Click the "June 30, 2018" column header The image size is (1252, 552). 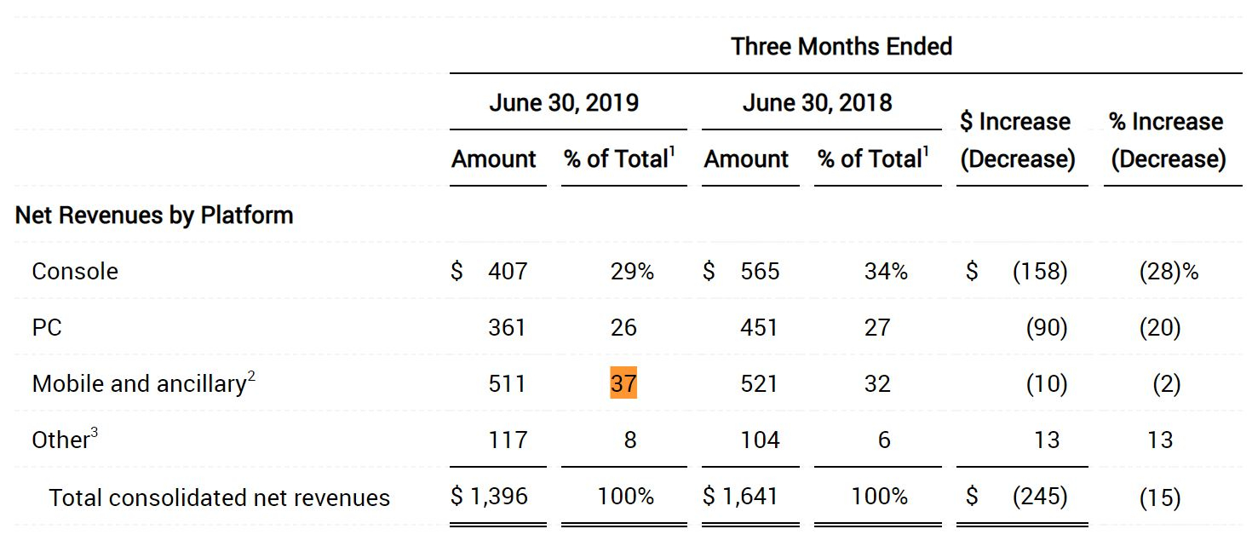817,103
